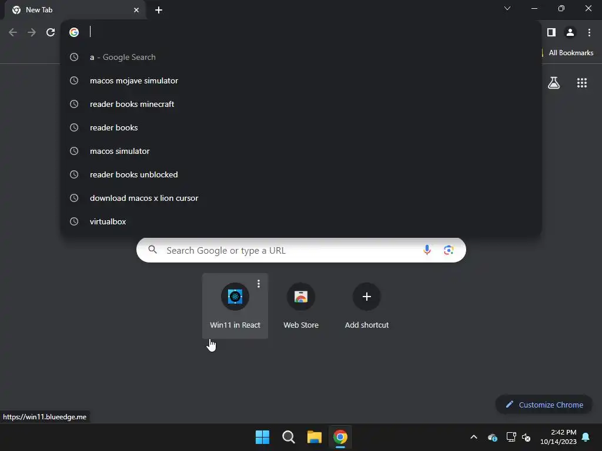Show hidden system tray icons
This screenshot has width=602, height=451.
(474, 437)
